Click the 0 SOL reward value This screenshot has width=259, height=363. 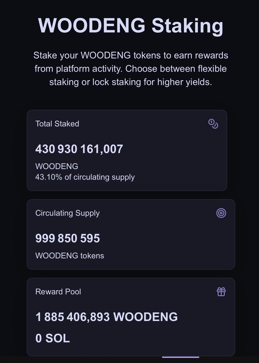pyautogui.click(x=53, y=338)
